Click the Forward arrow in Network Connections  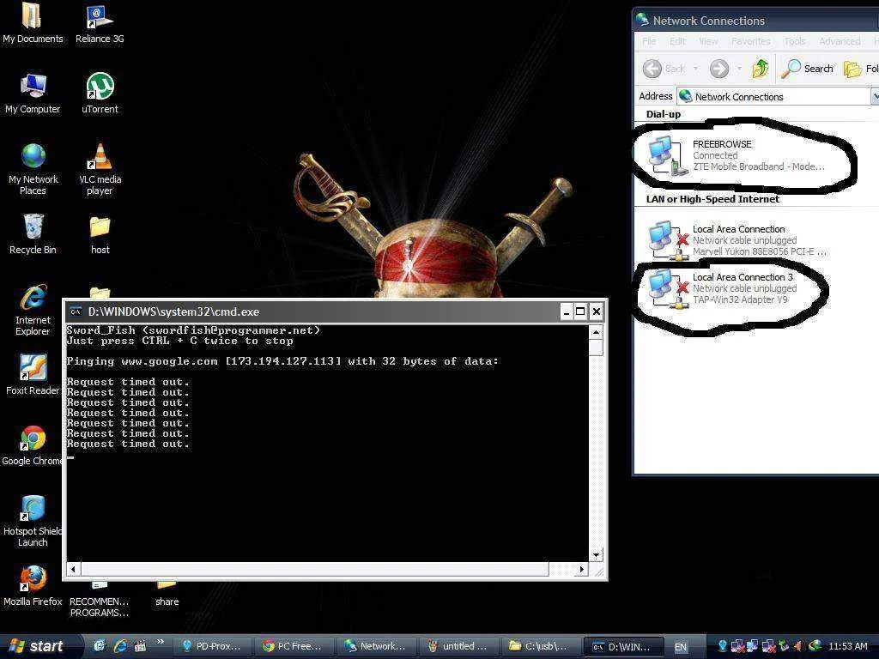coord(719,69)
